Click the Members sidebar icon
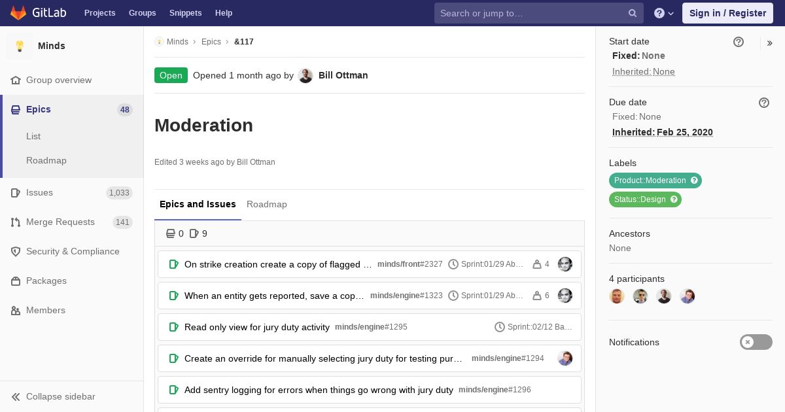The height and width of the screenshot is (412, 785). [x=16, y=311]
